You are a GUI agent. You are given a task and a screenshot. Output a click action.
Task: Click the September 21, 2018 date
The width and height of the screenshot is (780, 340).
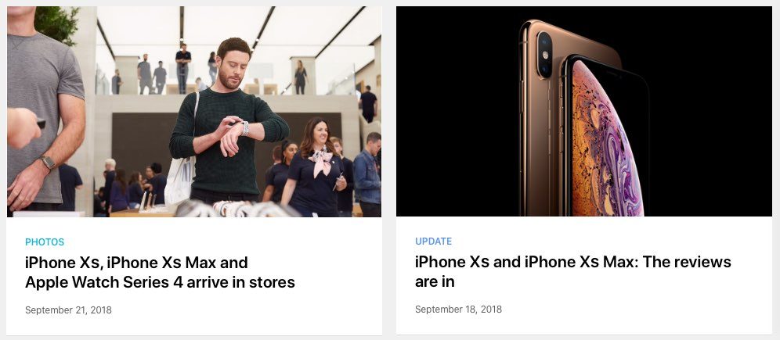(68, 310)
